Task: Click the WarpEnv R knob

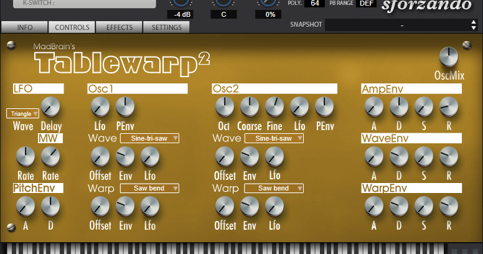Action: pos(449,206)
